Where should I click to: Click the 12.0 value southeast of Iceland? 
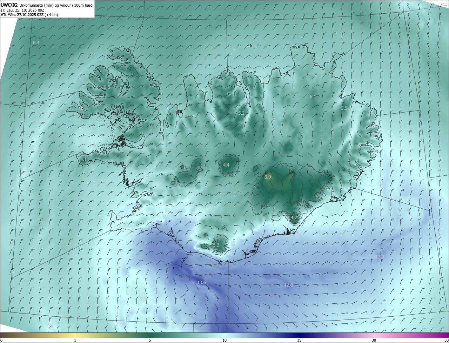380,257
